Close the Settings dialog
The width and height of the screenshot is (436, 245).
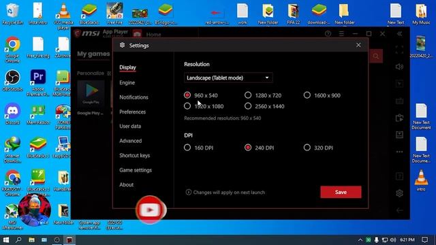pos(358,45)
